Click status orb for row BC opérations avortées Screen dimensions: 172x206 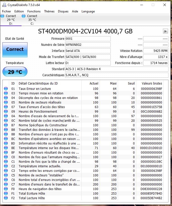click(x=6, y=139)
